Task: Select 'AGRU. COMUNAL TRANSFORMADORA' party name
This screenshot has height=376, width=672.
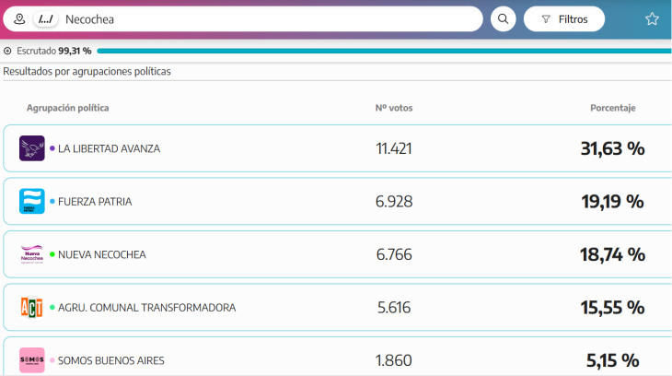Action: [x=147, y=307]
